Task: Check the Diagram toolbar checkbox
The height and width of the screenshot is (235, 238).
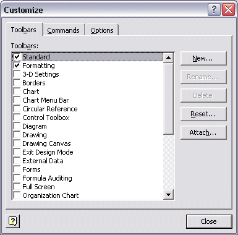Action: click(x=17, y=126)
